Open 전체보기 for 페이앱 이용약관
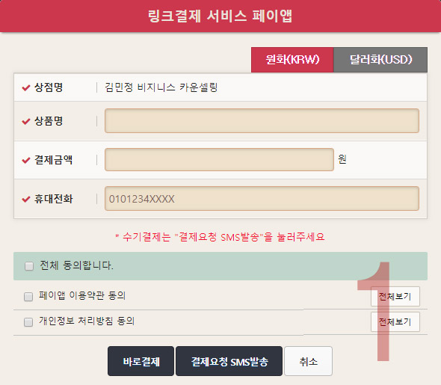The width and height of the screenshot is (441, 385). tap(395, 297)
